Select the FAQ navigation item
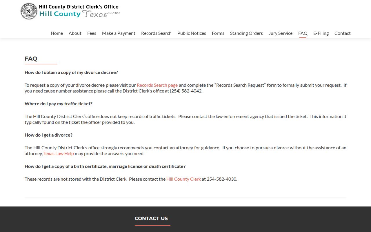This screenshot has width=371, height=232. click(x=303, y=33)
